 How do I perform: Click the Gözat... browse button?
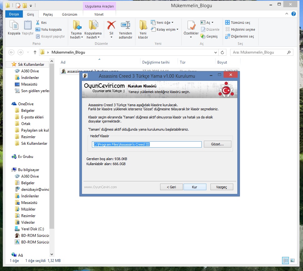[x=217, y=144]
